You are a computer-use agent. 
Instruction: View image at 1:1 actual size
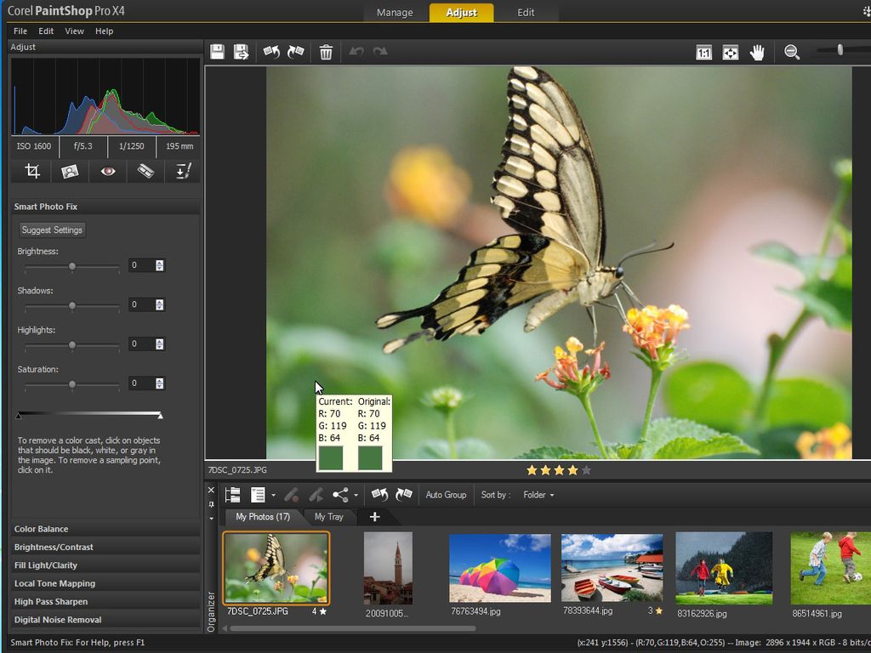pyautogui.click(x=703, y=52)
